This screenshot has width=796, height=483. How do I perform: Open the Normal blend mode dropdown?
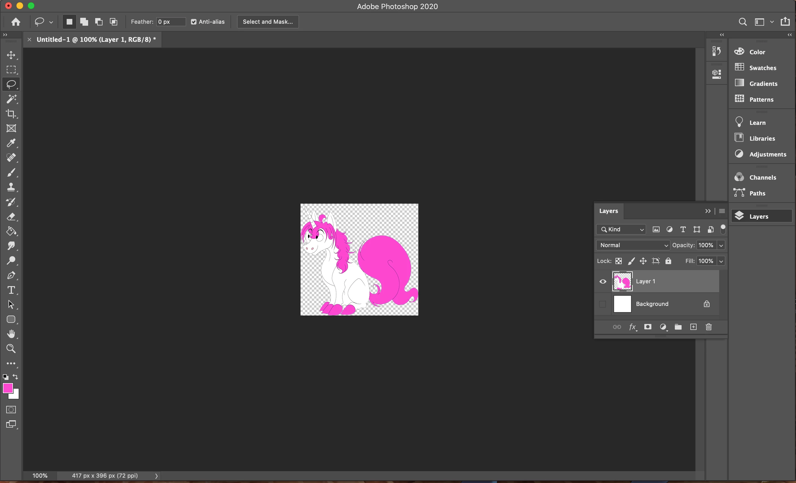pyautogui.click(x=632, y=245)
